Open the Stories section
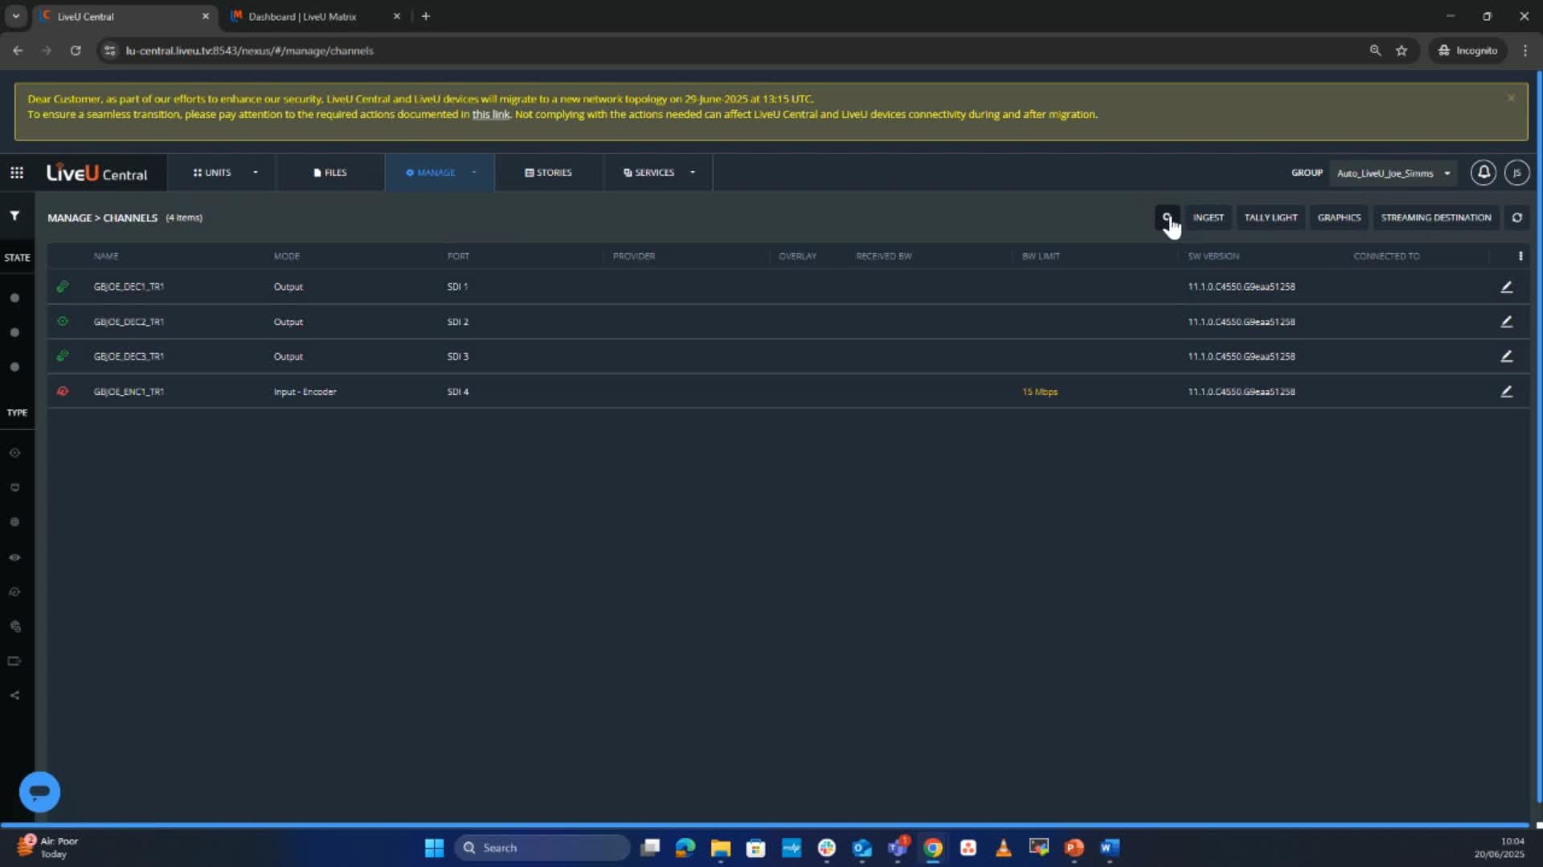 pos(549,173)
